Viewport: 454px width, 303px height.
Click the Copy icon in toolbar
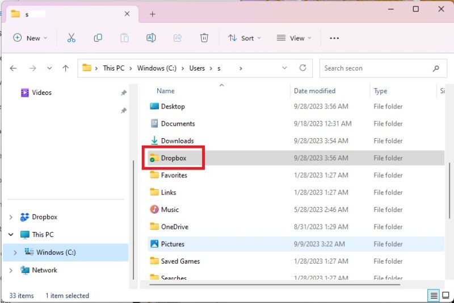click(98, 38)
